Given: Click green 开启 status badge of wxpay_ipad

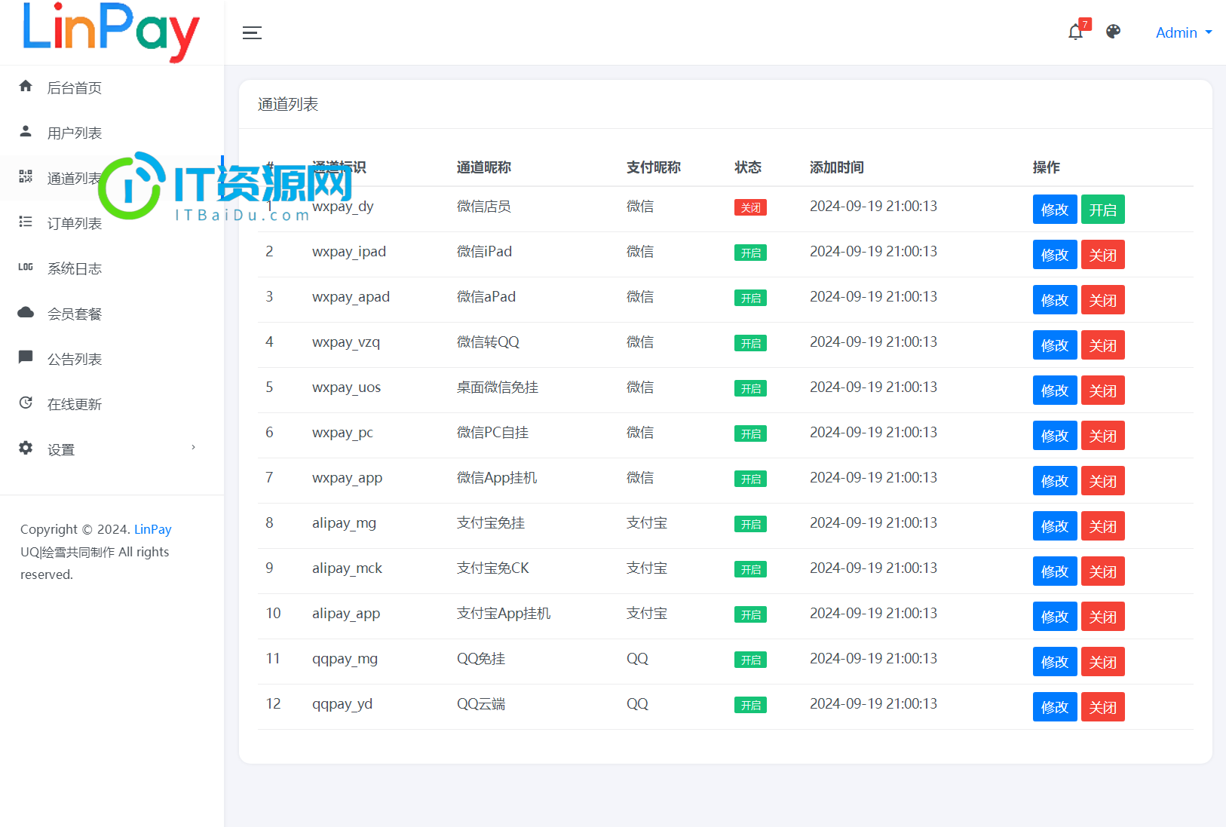Looking at the screenshot, I should pos(750,253).
